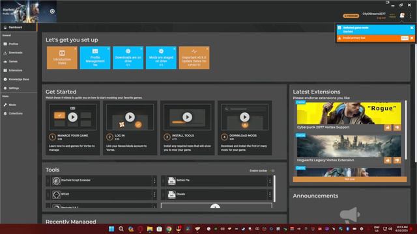Play the Log In tutorial video
Image resolution: width=417 pixels, height=234 pixels.
[130, 117]
